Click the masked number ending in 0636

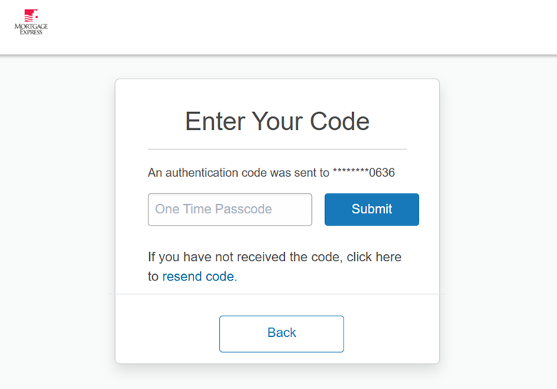tap(364, 173)
